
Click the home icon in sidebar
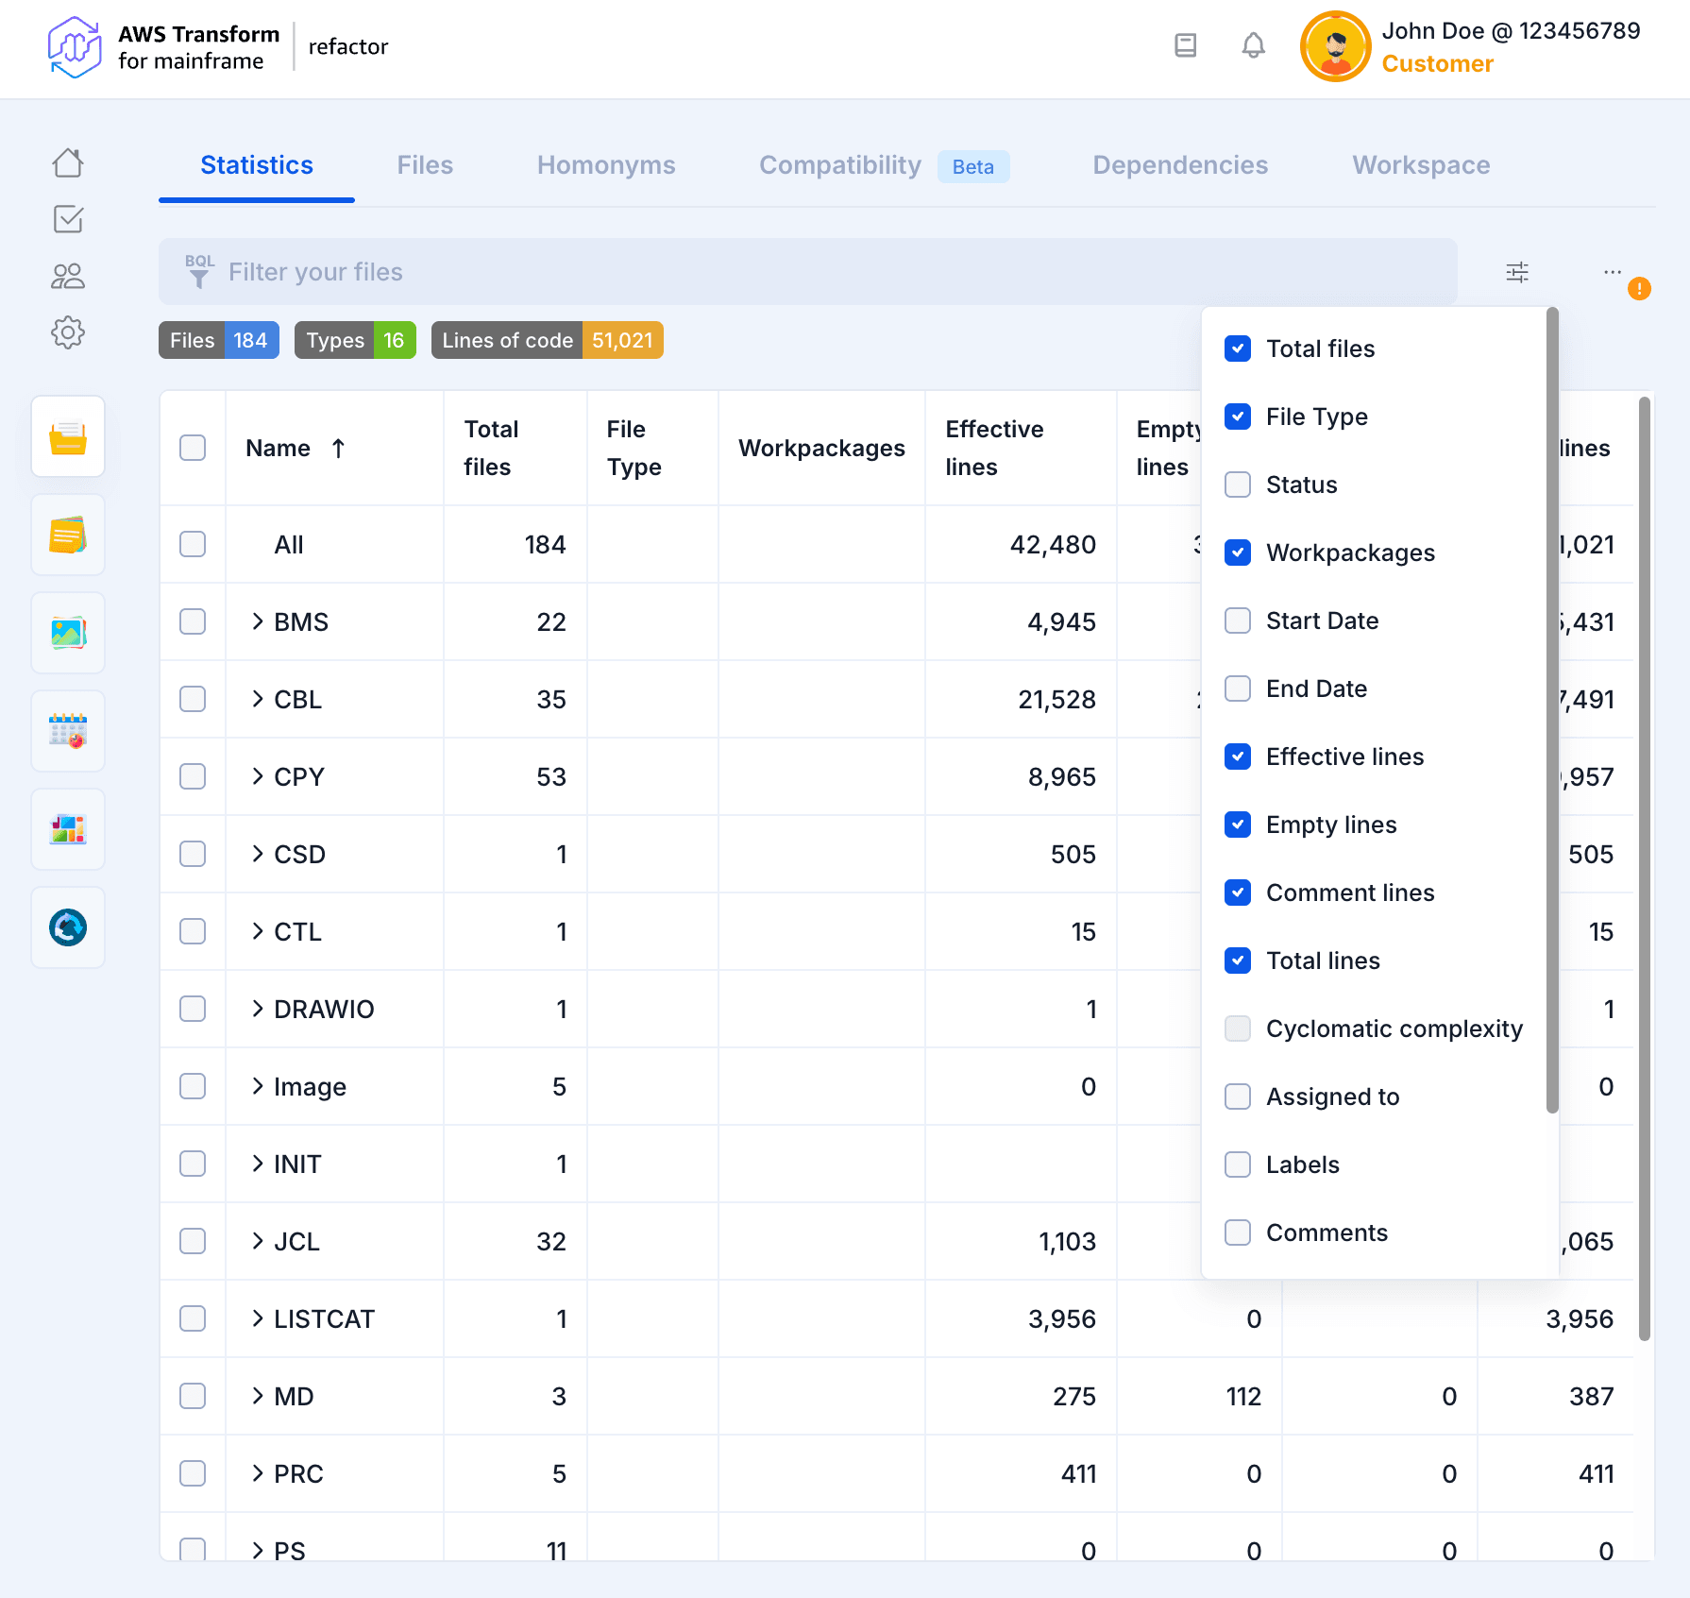(x=68, y=163)
